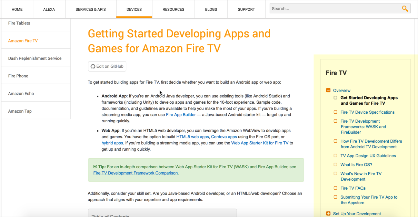Viewport: 418px width, 217px height.
Task: Open the HOME nav tab
Action: pos(17,9)
